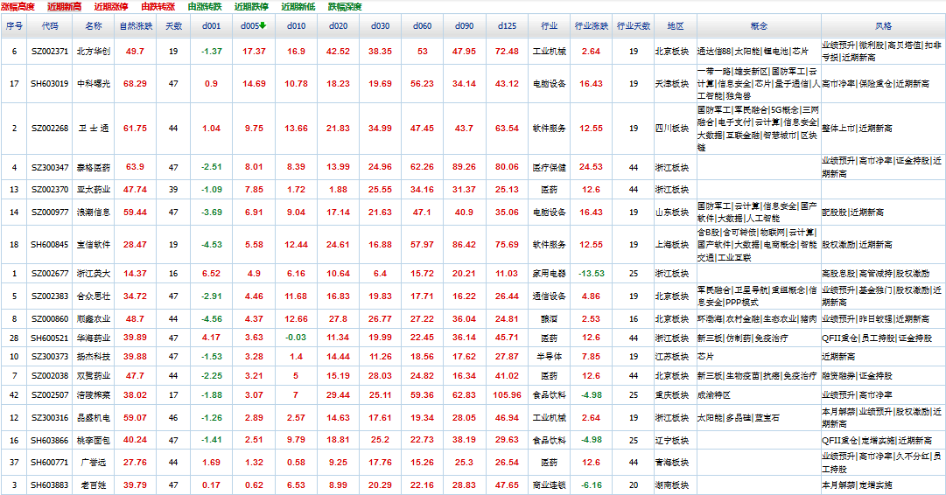
Task: Switch to the 近期新高 tab
Action: click(x=65, y=7)
